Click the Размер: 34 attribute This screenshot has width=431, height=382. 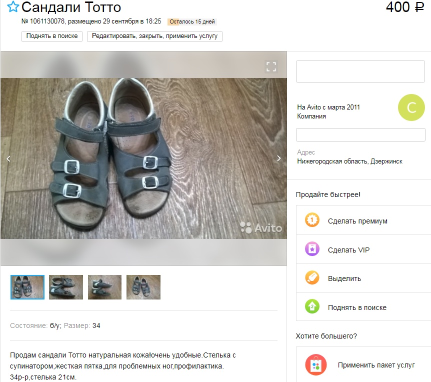click(x=82, y=325)
